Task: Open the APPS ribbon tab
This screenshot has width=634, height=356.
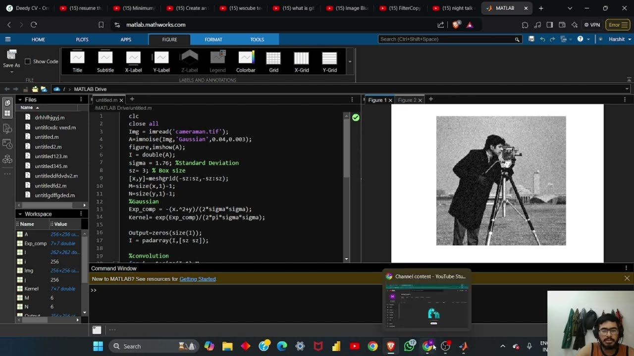Action: point(126,40)
